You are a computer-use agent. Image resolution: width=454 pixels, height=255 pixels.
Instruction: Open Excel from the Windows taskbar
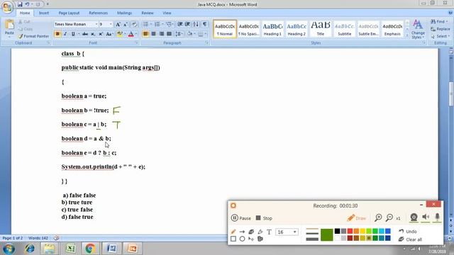point(70,249)
